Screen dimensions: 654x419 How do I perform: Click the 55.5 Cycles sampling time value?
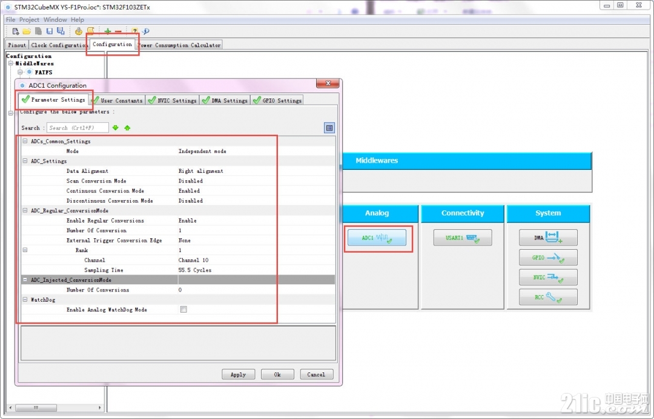(x=195, y=270)
